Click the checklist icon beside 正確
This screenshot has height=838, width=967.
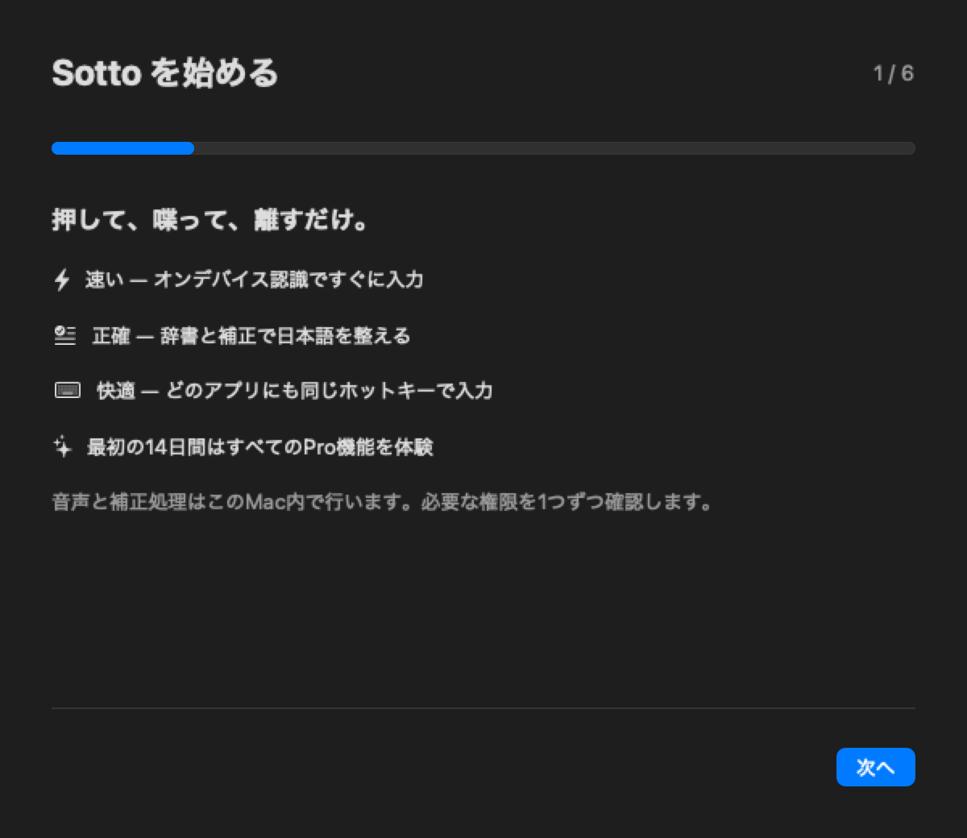pyautogui.click(x=64, y=335)
